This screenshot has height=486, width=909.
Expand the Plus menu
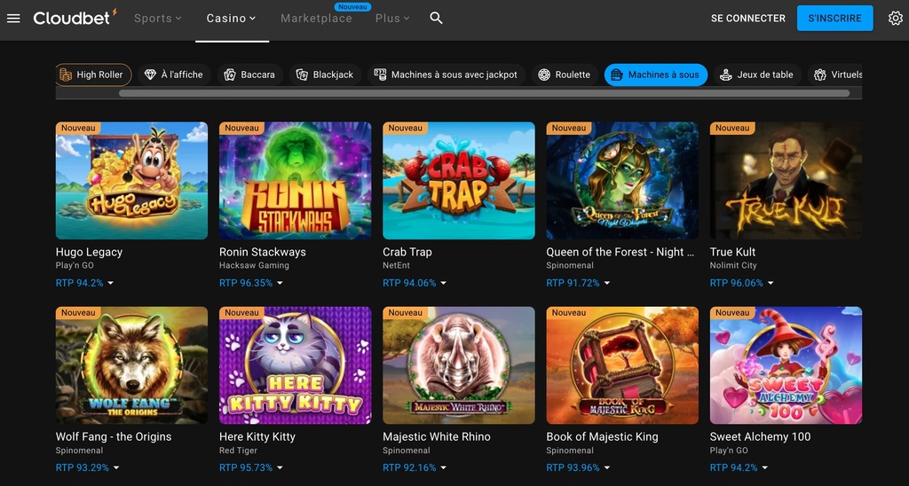tap(392, 19)
